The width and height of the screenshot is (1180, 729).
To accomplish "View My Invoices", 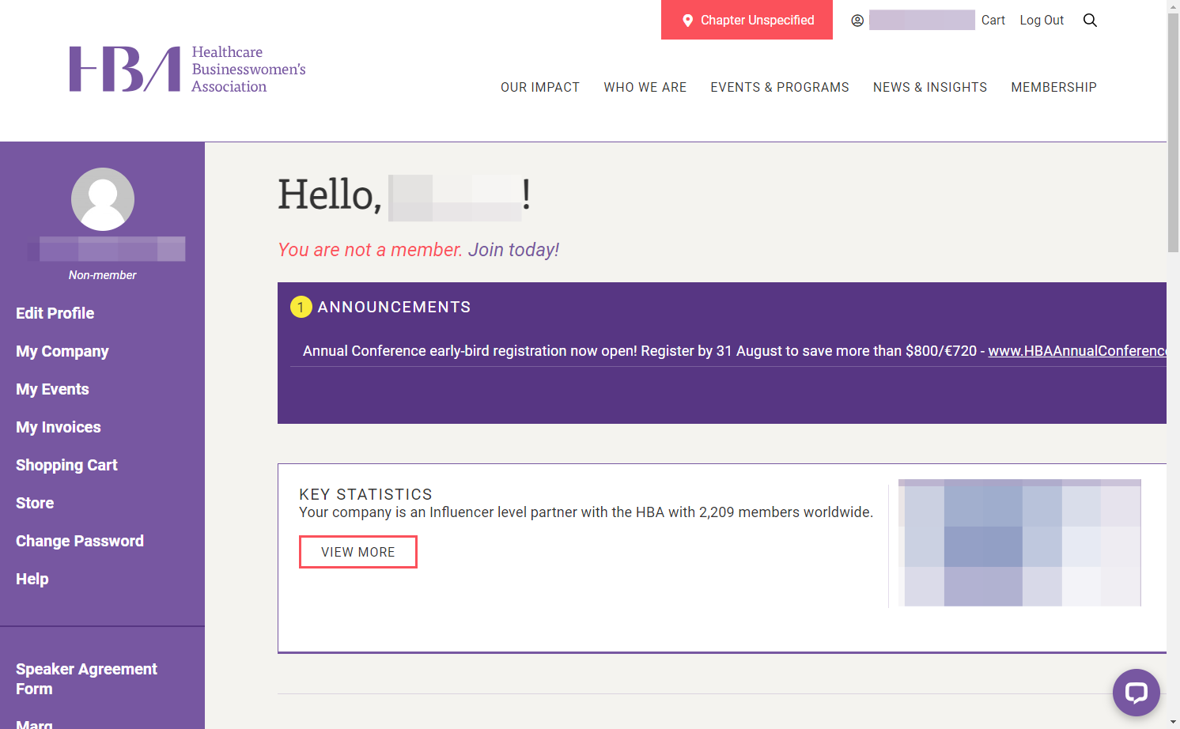I will 59,427.
